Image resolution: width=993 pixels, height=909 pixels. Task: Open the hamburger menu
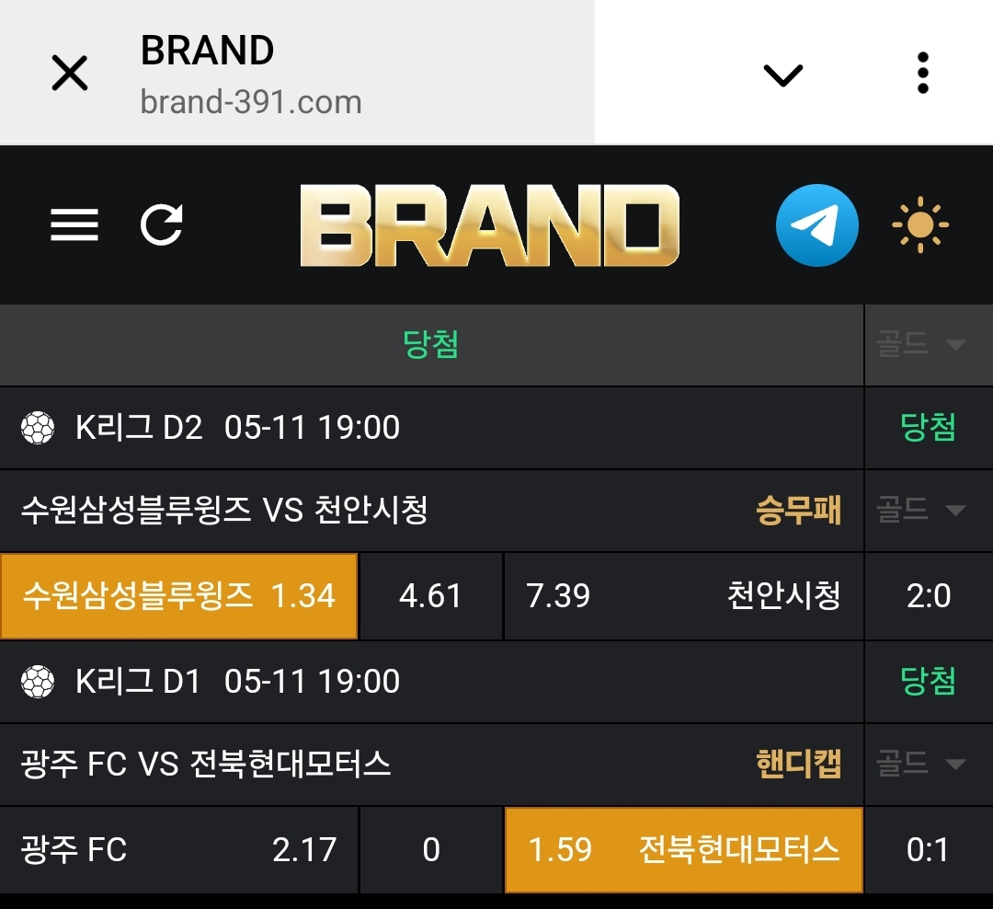74,225
